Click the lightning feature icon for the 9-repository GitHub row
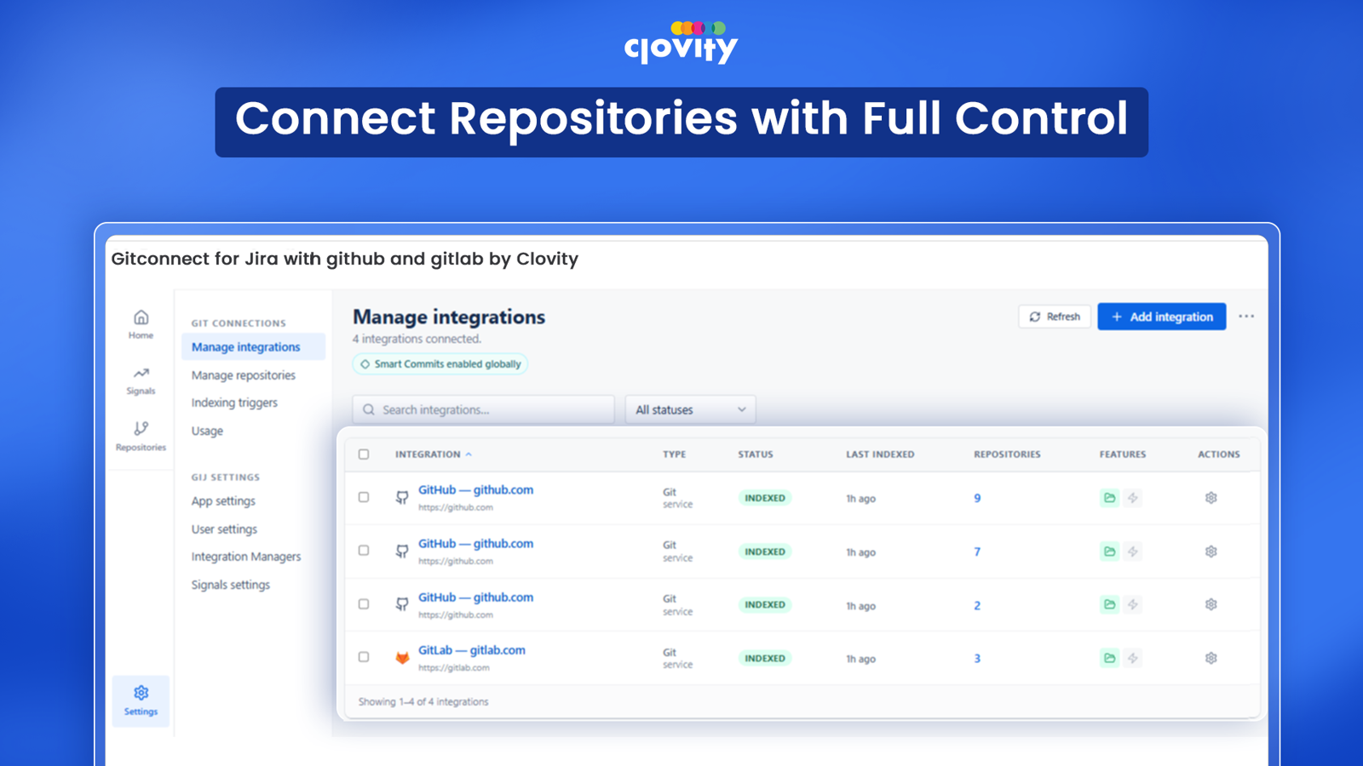Screen dimensions: 1363x766 (x=1133, y=498)
